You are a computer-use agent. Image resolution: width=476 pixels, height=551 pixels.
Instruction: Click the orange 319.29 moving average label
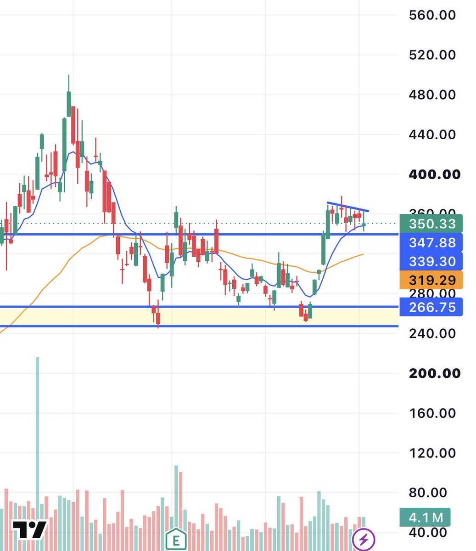[x=431, y=280]
